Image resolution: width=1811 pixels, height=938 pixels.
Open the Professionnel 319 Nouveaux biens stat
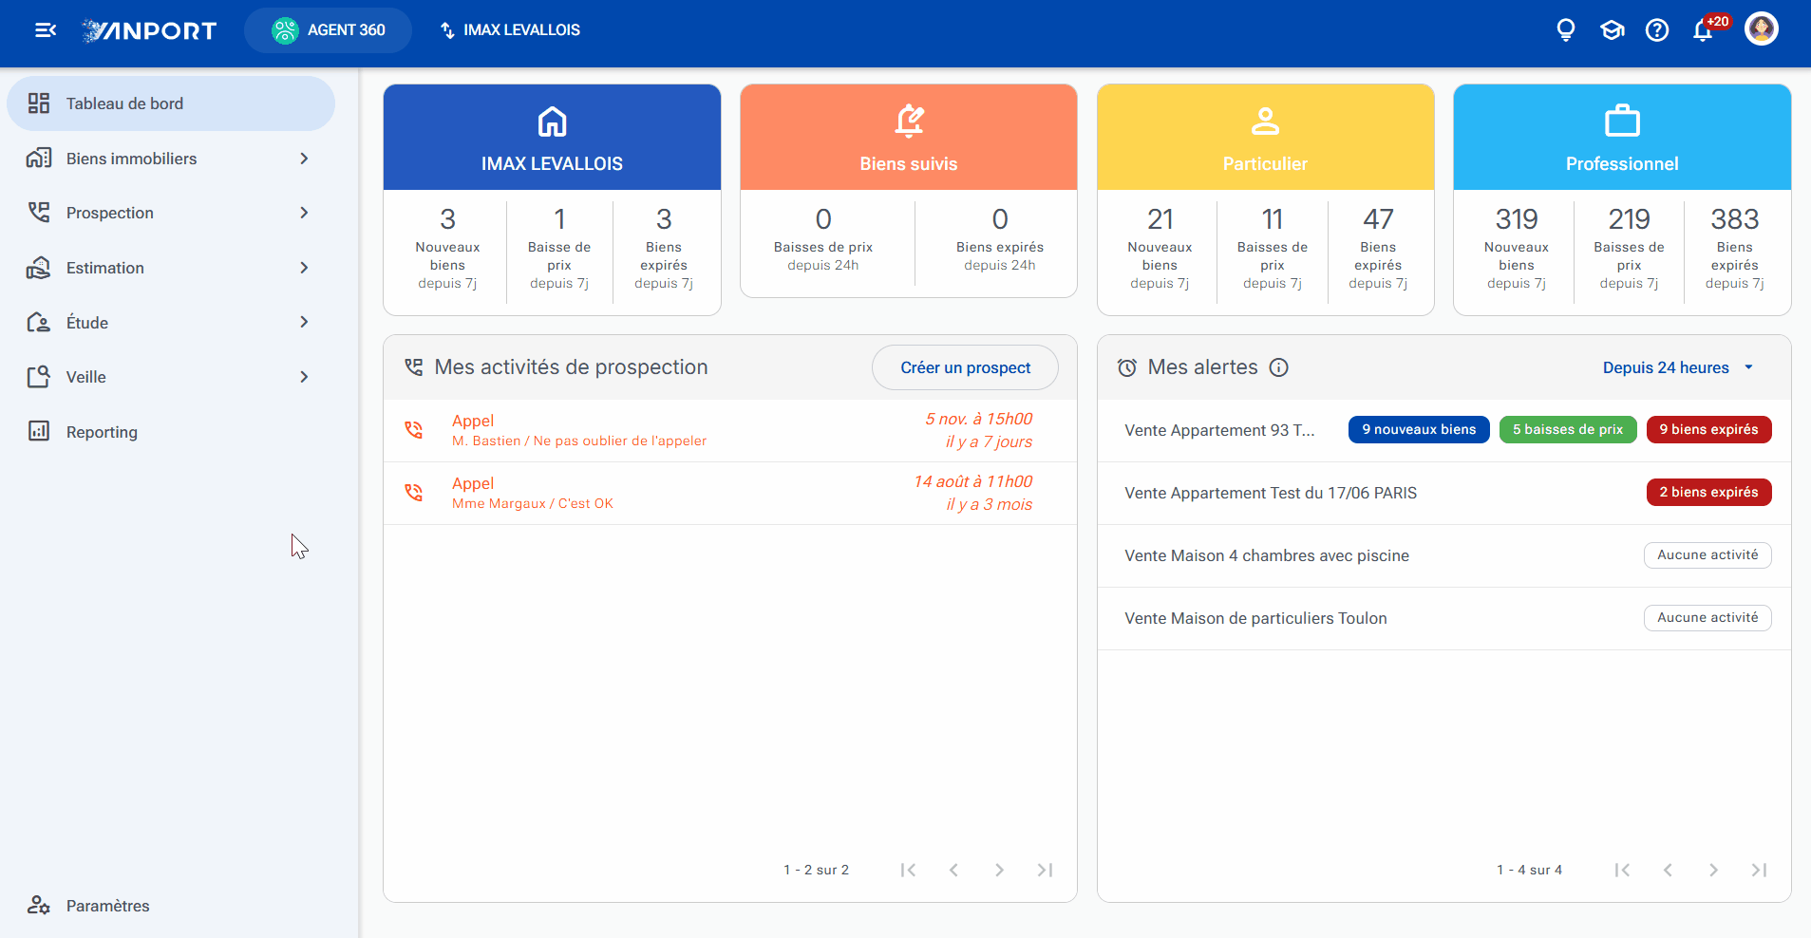click(x=1516, y=249)
